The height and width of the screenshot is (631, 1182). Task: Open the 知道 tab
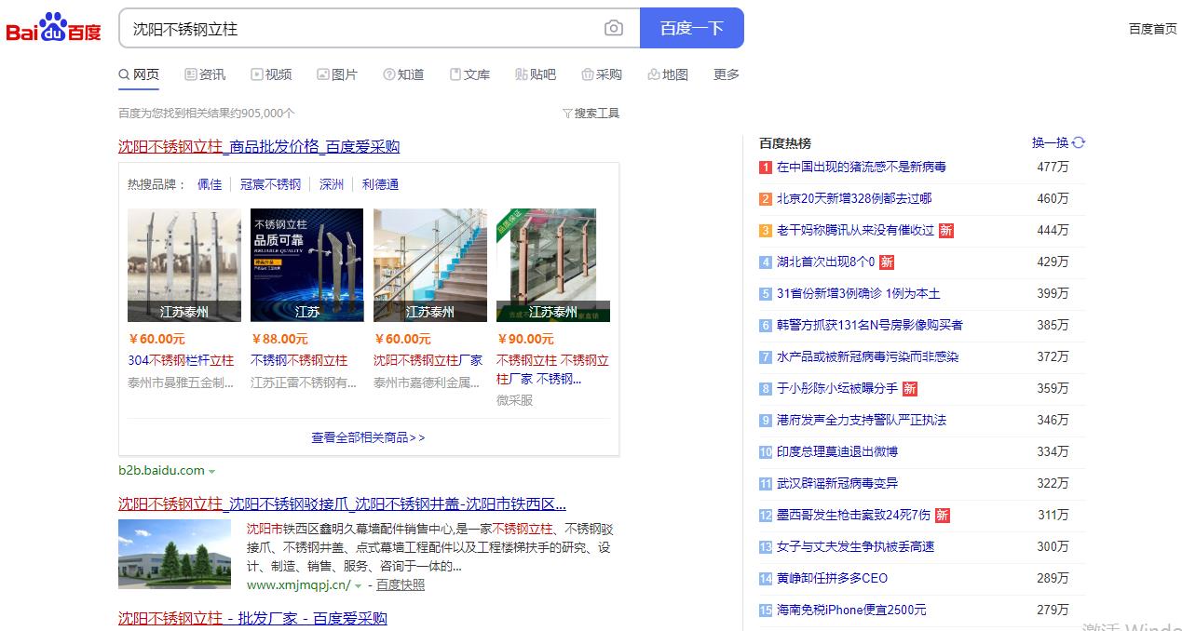[x=403, y=74]
